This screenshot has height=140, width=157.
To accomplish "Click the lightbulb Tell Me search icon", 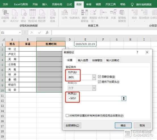I will pyautogui.click(x=132, y=5).
